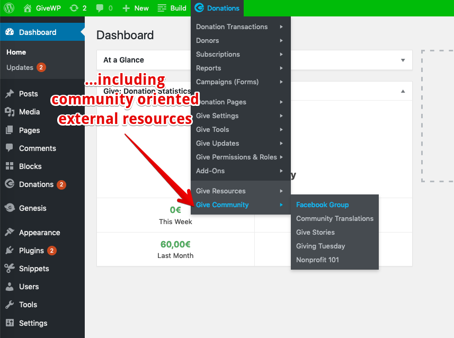This screenshot has height=338, width=454.
Task: Expand Donation Pages submenu arrow
Action: click(x=281, y=102)
